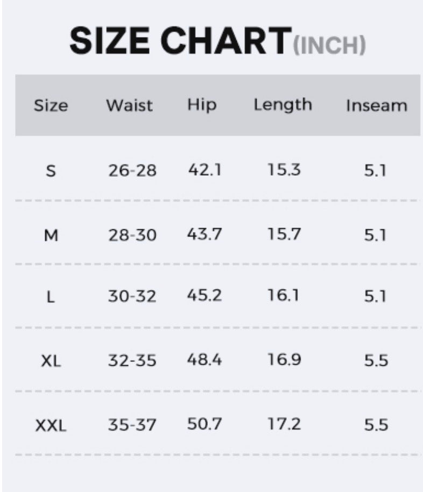
Task: Click the XL size row label
Action: pyautogui.click(x=51, y=361)
